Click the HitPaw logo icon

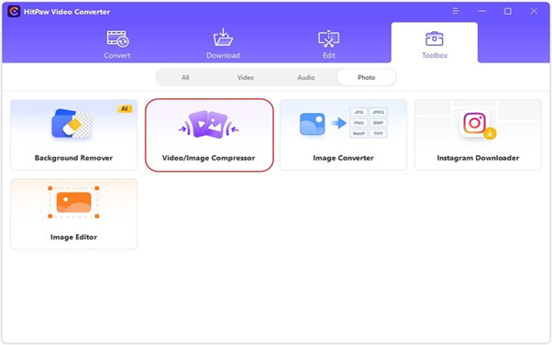click(x=14, y=12)
